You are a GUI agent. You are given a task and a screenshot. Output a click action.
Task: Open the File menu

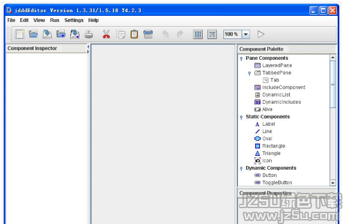pos(12,20)
